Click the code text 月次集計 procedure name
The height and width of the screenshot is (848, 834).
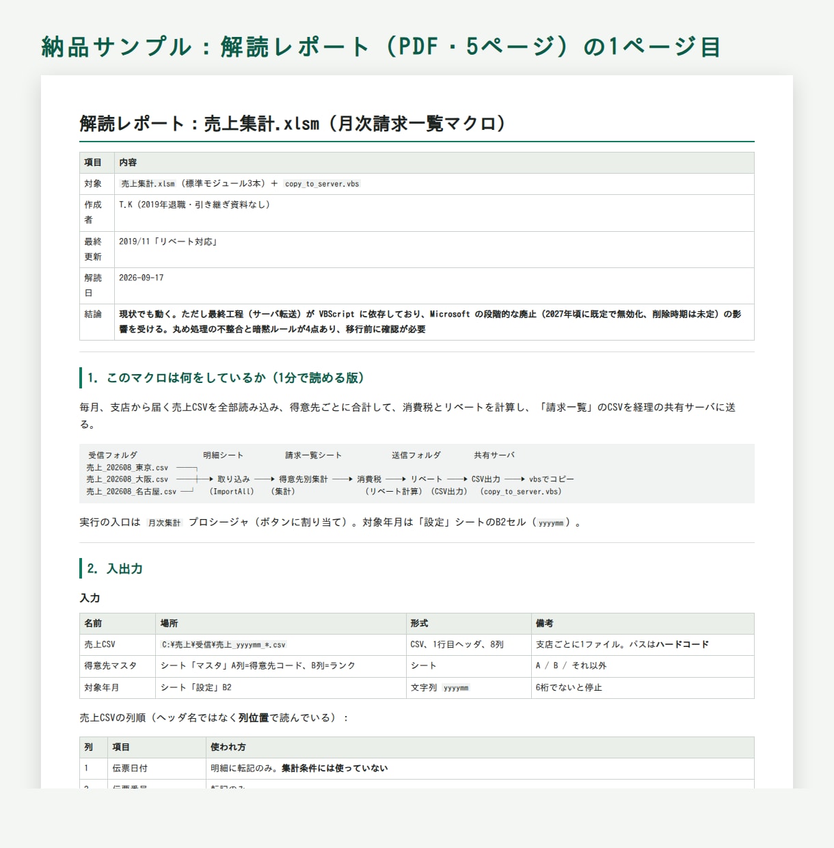165,523
